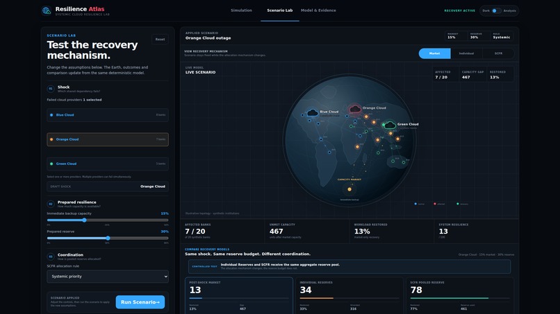Click the step 02 Prepared resilience badge
The image size is (560, 314).
click(x=50, y=204)
